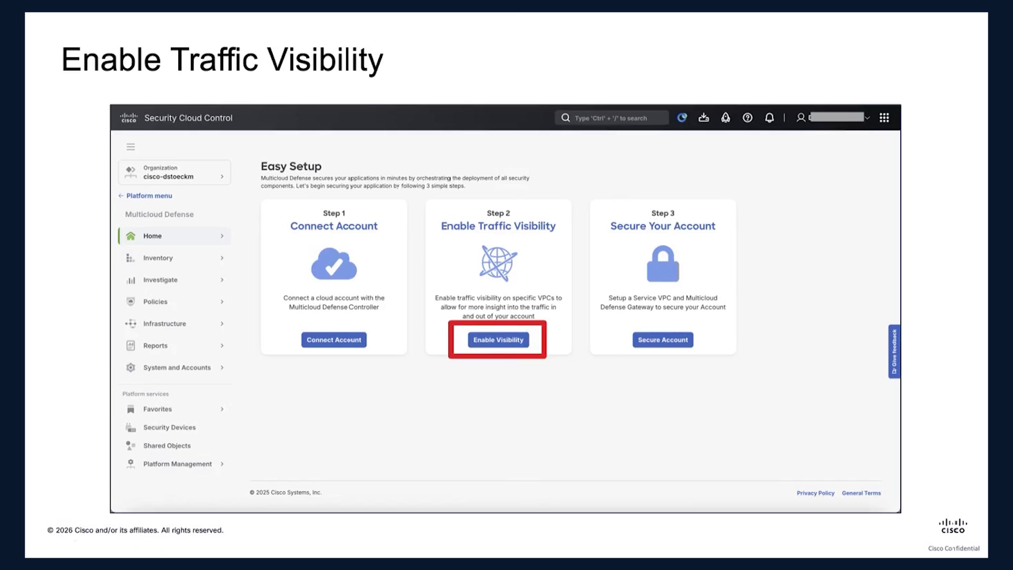Expand the Platform Management chevron

(x=222, y=464)
